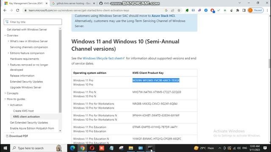
Task: Open the Extensions puzzle piece menu
Action: 238,10
